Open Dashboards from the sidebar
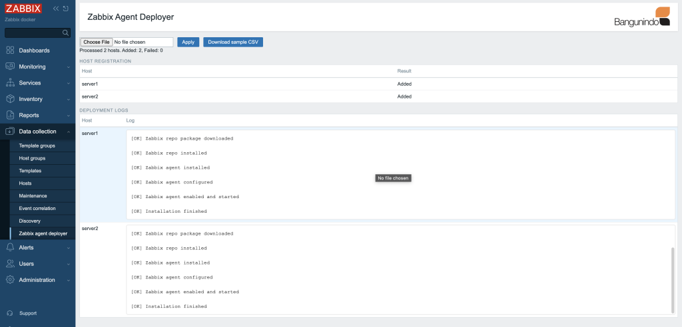The height and width of the screenshot is (327, 682). [x=34, y=51]
